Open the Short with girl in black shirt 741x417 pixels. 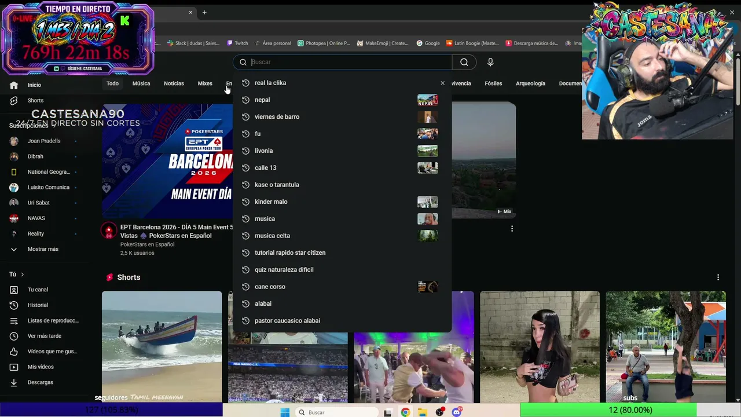540,347
